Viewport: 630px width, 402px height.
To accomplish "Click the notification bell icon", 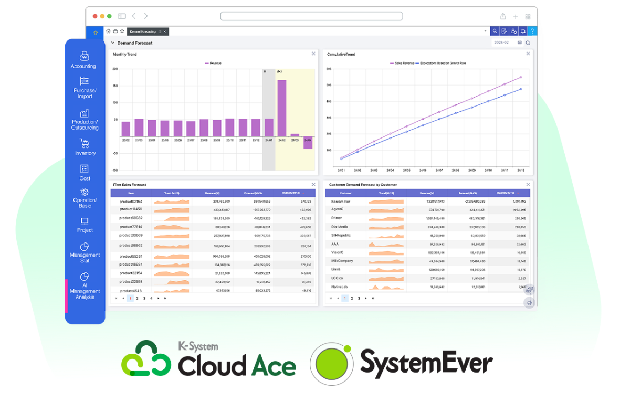I will (523, 31).
